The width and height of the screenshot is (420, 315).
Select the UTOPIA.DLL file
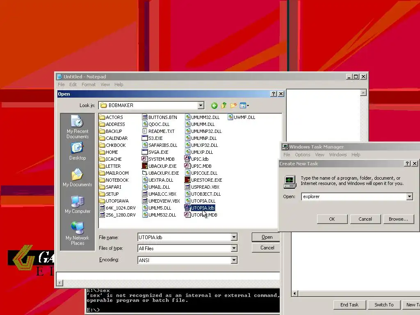[200, 201]
